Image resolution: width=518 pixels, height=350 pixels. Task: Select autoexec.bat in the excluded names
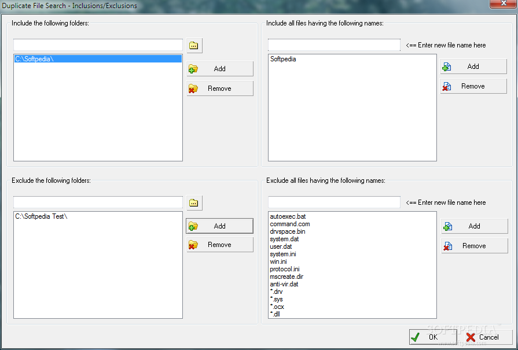352,216
